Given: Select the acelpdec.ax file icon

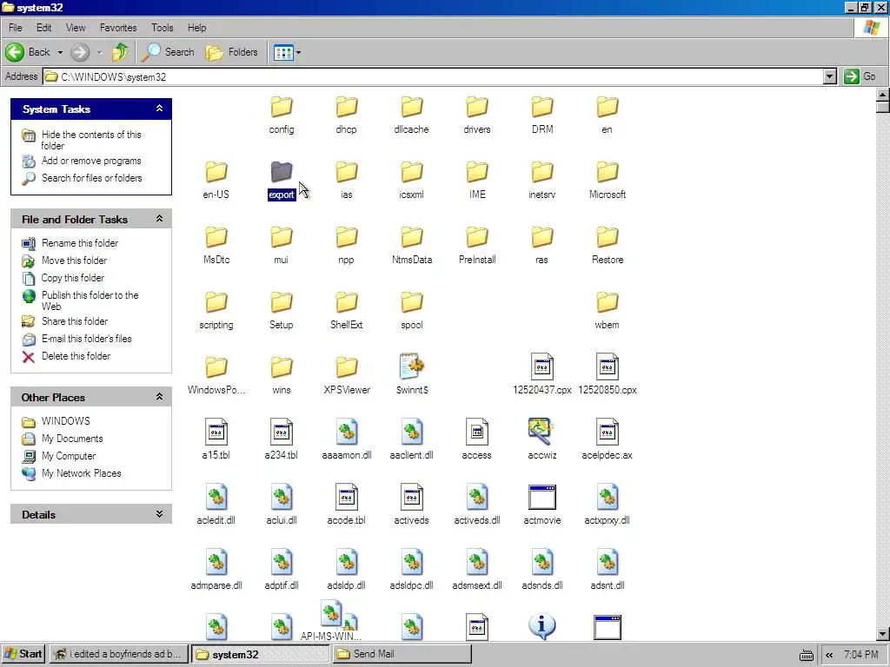Looking at the screenshot, I should point(607,432).
